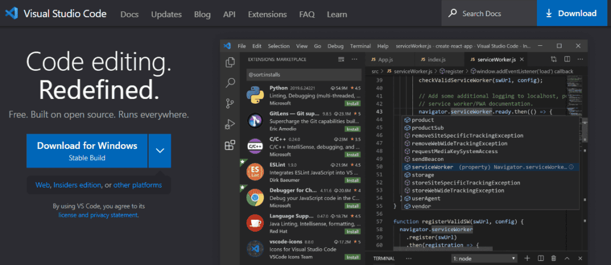Viewport: 611px width, 265px height.
Task: Open the Extensions page in navigation
Action: [267, 14]
